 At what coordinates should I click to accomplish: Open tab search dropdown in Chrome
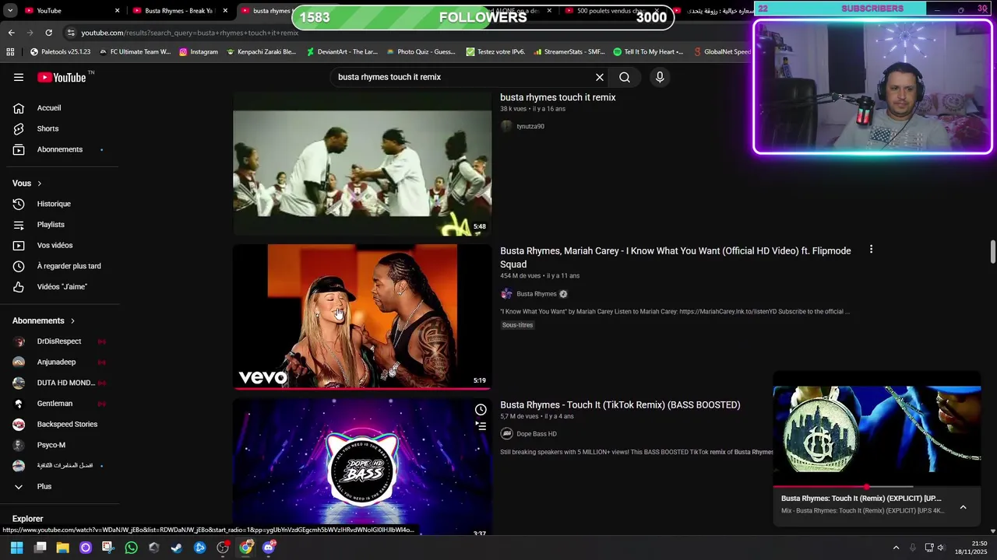[x=10, y=11]
